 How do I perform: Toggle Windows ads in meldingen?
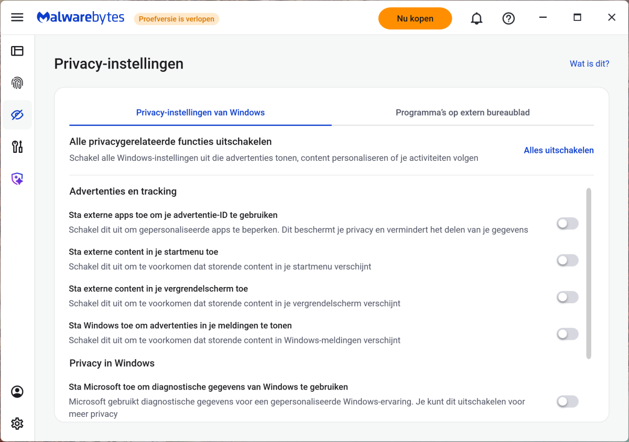567,334
